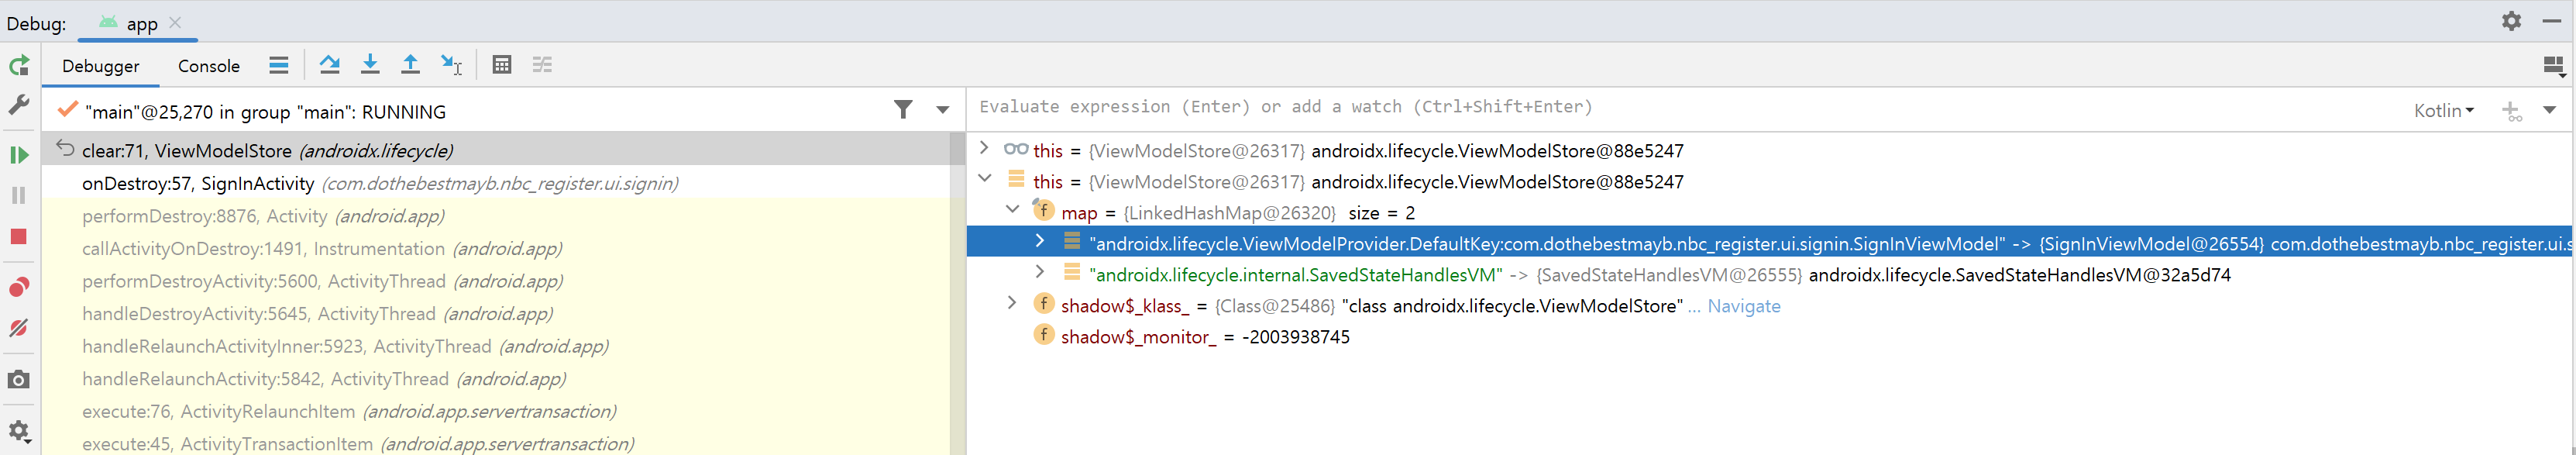Screen dimensions: 2576x455
Task: Switch to the Console tab
Action: tap(209, 66)
